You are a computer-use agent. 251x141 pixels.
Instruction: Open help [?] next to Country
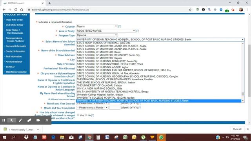point(120,27)
